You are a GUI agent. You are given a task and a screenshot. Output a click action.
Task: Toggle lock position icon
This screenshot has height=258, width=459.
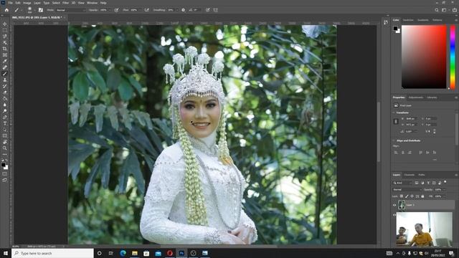click(412, 196)
